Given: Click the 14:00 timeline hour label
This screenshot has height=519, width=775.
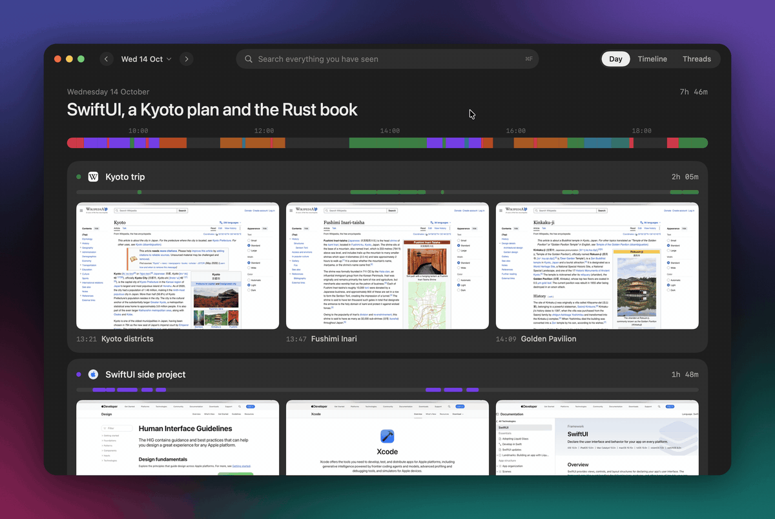Looking at the screenshot, I should pos(390,131).
